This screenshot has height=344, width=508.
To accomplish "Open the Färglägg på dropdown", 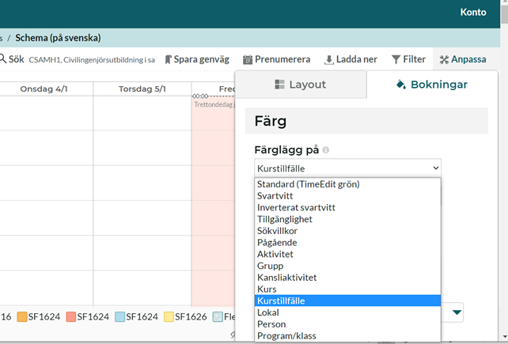I will (347, 168).
